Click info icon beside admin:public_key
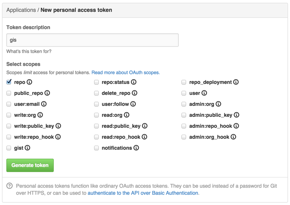Image resolution: width=290 pixels, height=205 pixels. coord(236,115)
